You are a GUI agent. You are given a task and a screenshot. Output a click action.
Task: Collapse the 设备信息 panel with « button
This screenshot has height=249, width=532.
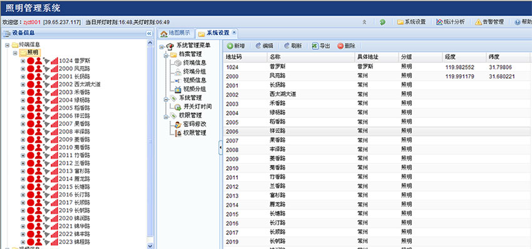pyautogui.click(x=149, y=34)
